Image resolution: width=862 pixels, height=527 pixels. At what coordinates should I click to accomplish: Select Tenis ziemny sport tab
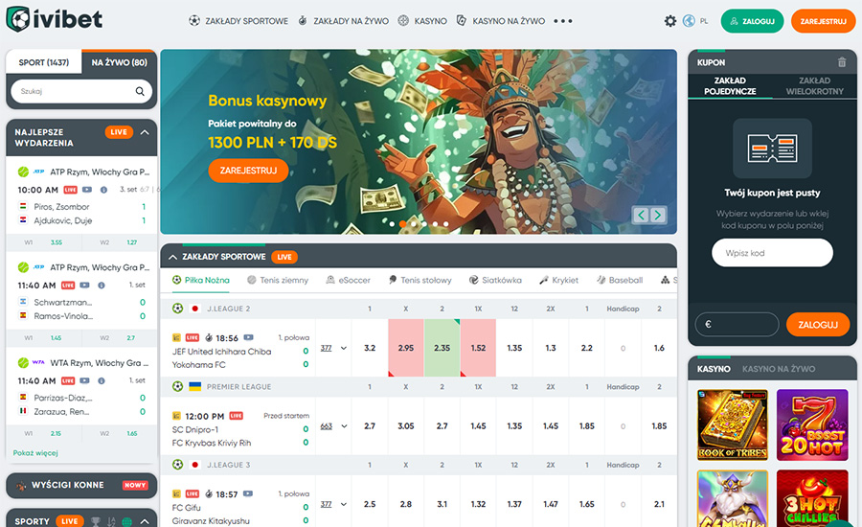[278, 280]
